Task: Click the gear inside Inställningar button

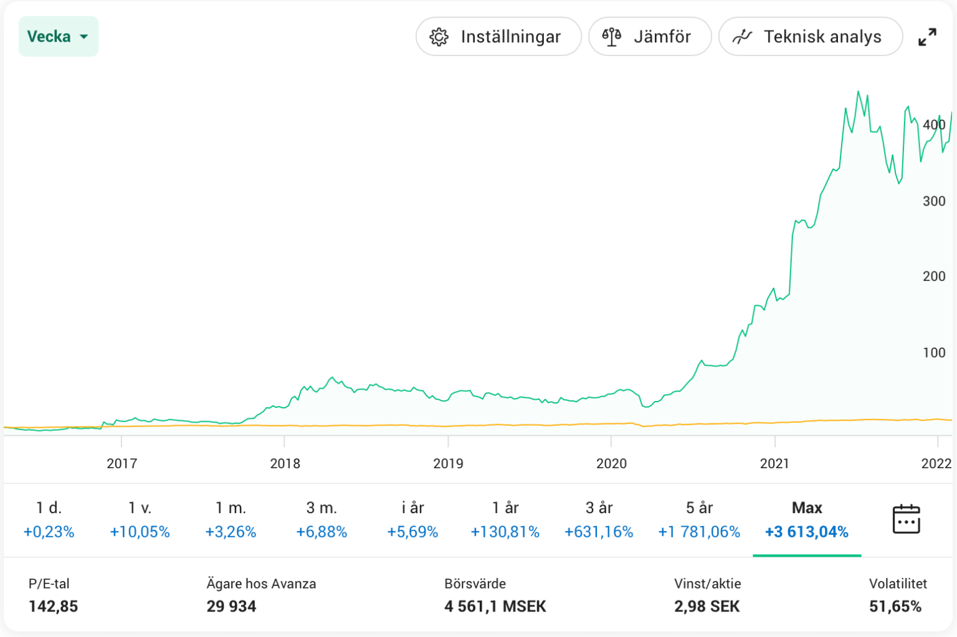Action: tap(439, 37)
